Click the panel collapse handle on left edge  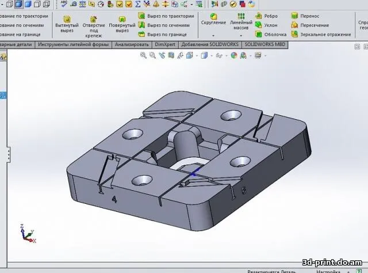point(9,154)
